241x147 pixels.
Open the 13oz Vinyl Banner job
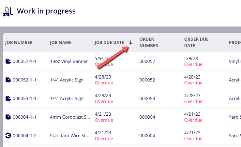69,61
